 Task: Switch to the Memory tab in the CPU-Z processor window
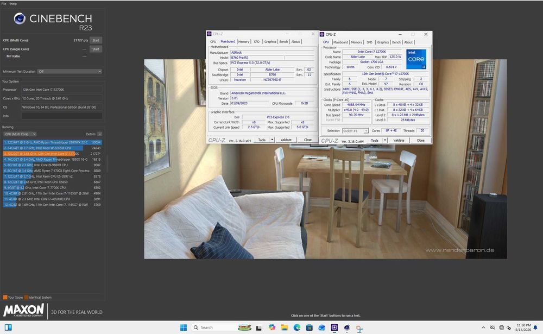[x=356, y=42]
